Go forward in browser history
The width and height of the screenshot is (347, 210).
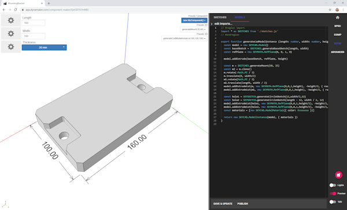pyautogui.click(x=9, y=10)
